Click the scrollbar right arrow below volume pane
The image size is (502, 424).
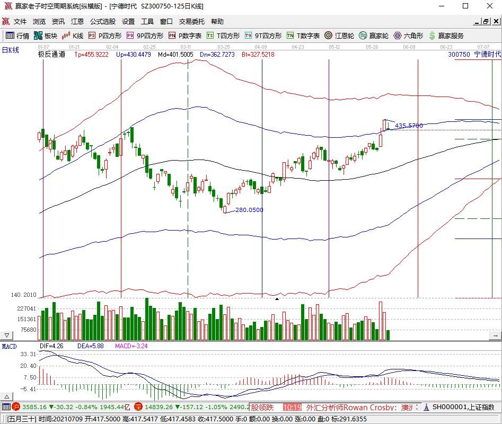(x=495, y=335)
